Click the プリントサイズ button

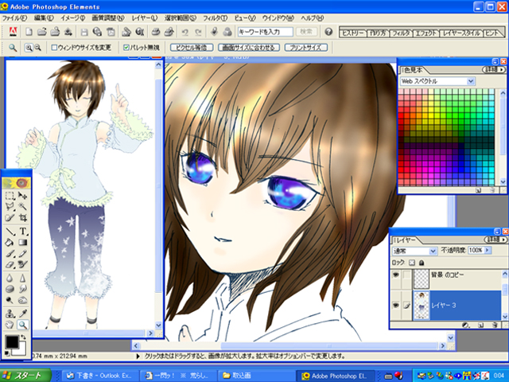pyautogui.click(x=305, y=48)
